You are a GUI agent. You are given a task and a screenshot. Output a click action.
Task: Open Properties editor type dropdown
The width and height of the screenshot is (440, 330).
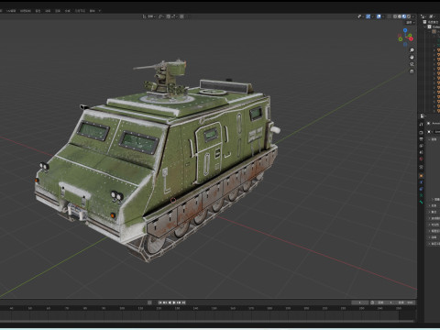422,115
